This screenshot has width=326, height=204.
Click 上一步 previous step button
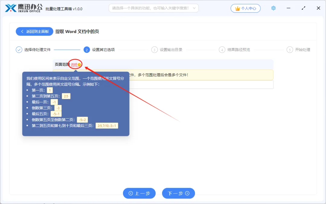point(139,193)
